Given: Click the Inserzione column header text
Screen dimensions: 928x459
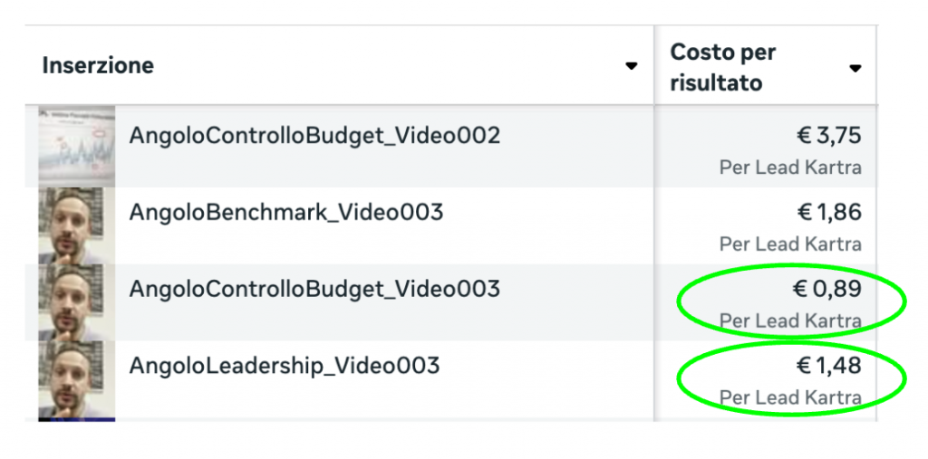Looking at the screenshot, I should point(98,66).
